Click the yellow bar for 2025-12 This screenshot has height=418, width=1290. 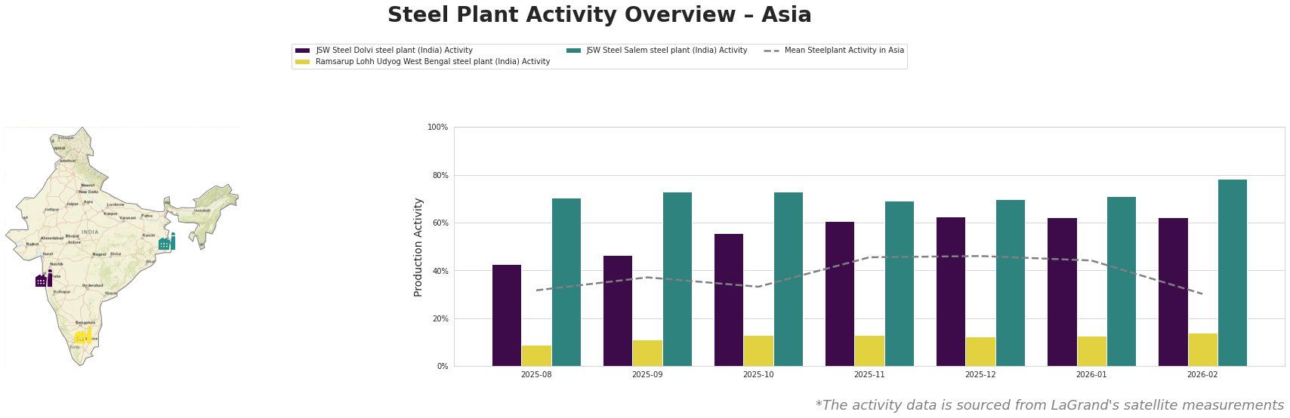coord(980,352)
